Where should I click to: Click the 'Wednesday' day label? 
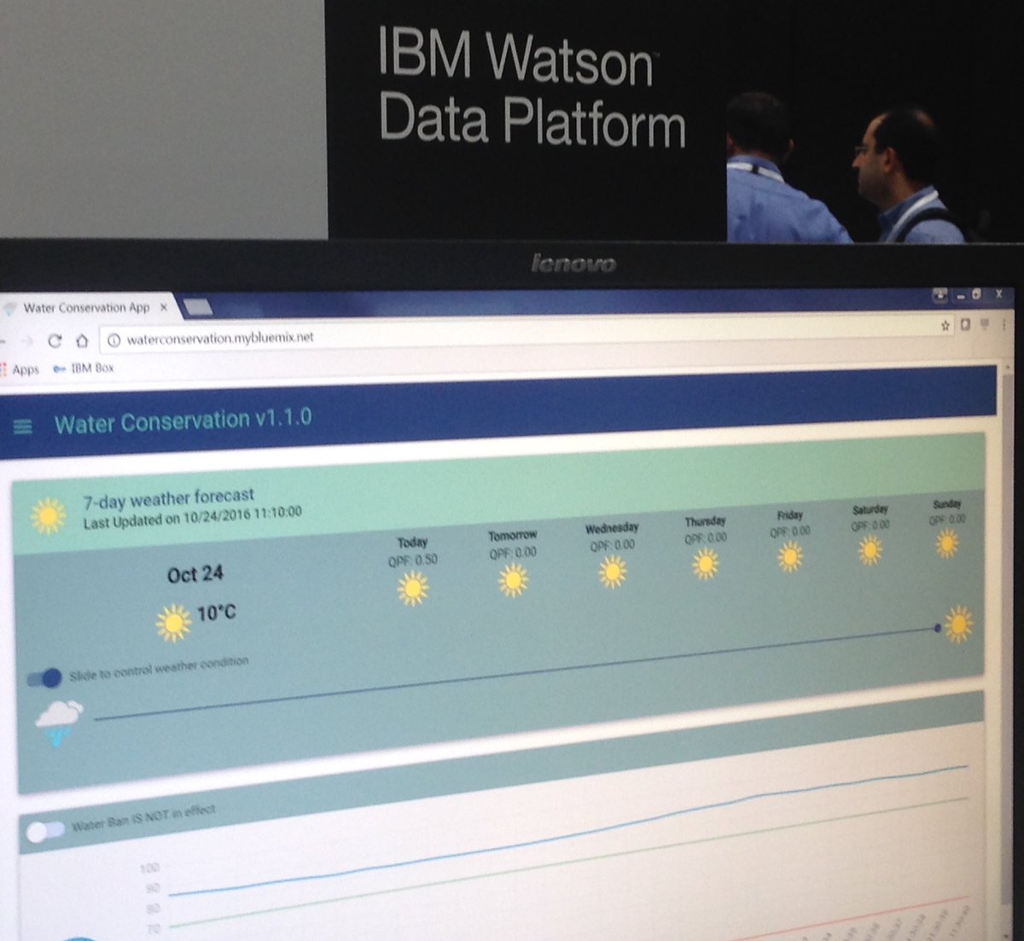pos(612,529)
